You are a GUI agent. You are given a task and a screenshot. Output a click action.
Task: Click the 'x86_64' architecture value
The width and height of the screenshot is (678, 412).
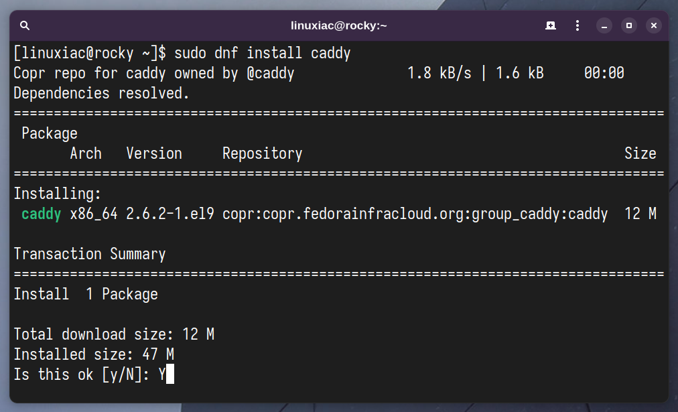(93, 214)
